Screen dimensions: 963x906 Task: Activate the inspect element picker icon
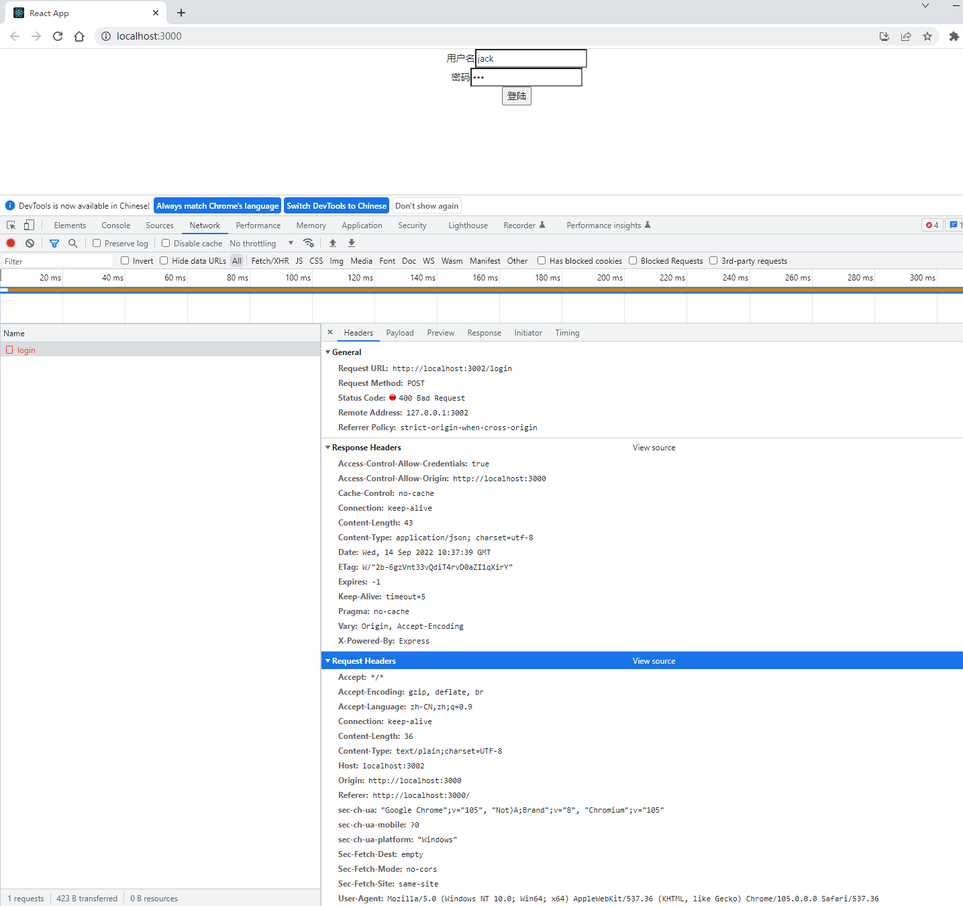[x=11, y=225]
